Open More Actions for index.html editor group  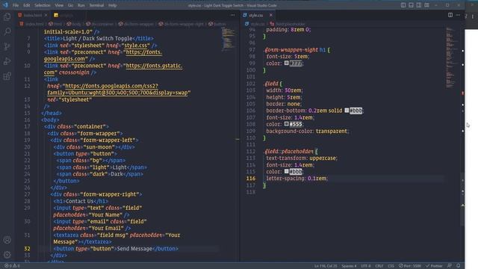point(232,15)
